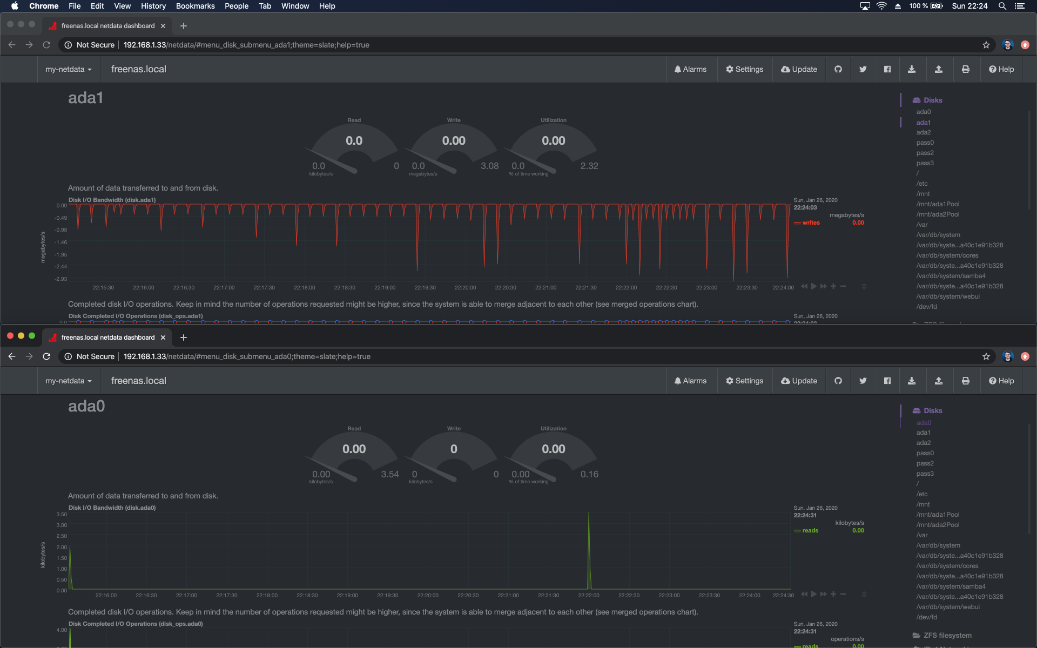Zoom in on the disk.ada1 bandwidth chart
The width and height of the screenshot is (1037, 648).
coord(833,286)
